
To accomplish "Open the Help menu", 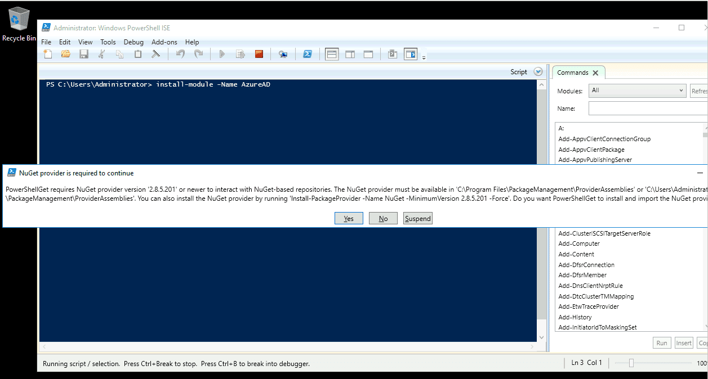I will click(192, 42).
